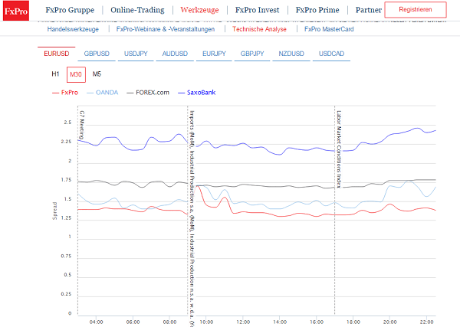Screen dimensions: 460x327
Task: Select the AUDUSD tab
Action: coord(175,54)
